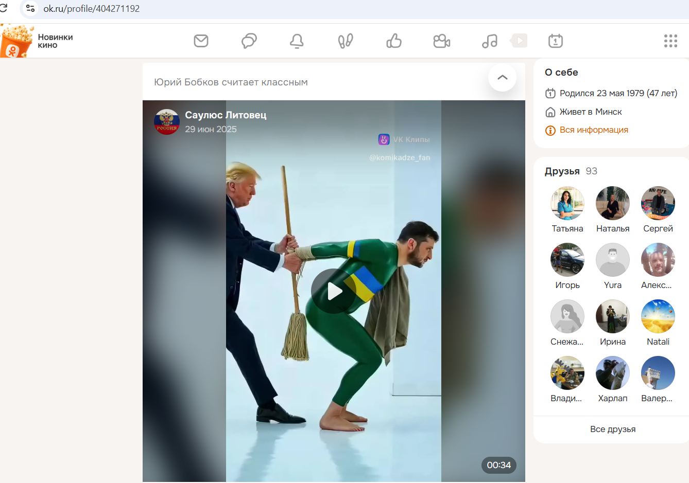Image resolution: width=689 pixels, height=483 pixels.
Task: Open friend Харлап's avatar
Action: 613,373
